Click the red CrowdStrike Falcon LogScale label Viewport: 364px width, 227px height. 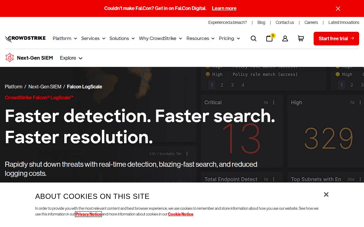(39, 97)
